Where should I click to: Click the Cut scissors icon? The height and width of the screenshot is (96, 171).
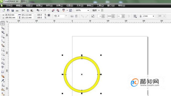tap(23, 10)
